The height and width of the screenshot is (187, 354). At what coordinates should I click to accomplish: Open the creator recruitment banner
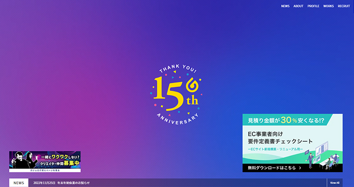pos(45,162)
